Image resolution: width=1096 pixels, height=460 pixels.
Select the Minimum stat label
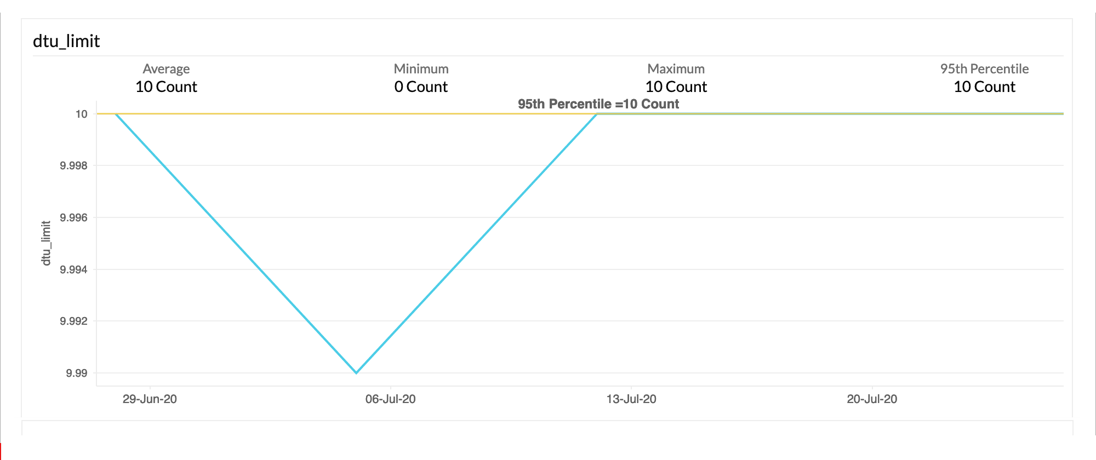point(421,69)
